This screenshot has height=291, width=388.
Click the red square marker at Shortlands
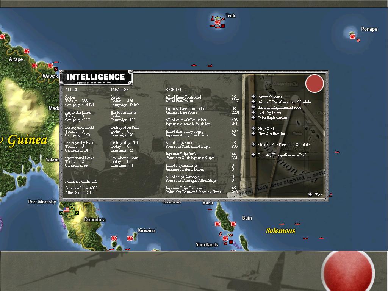(x=231, y=242)
